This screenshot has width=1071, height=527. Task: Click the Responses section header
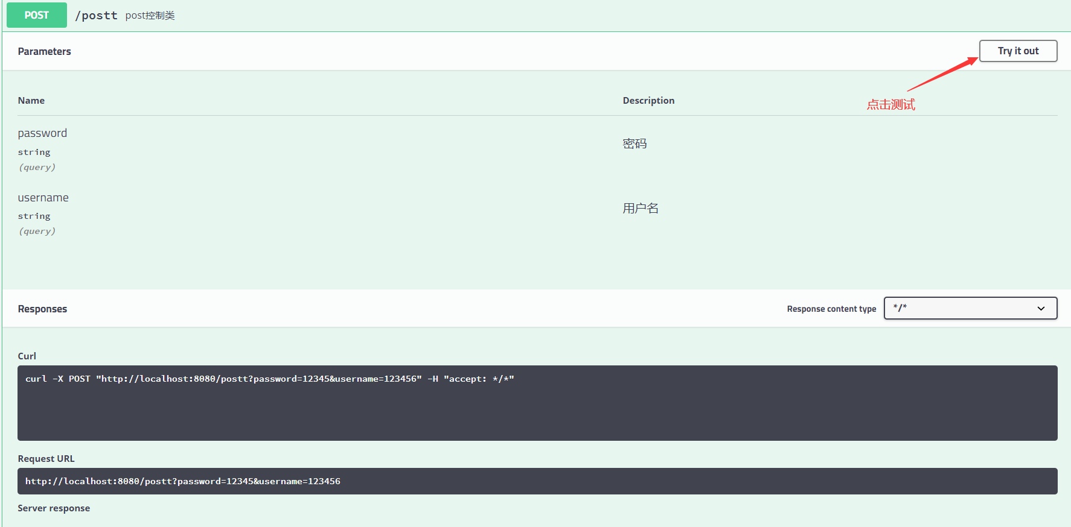tap(42, 309)
